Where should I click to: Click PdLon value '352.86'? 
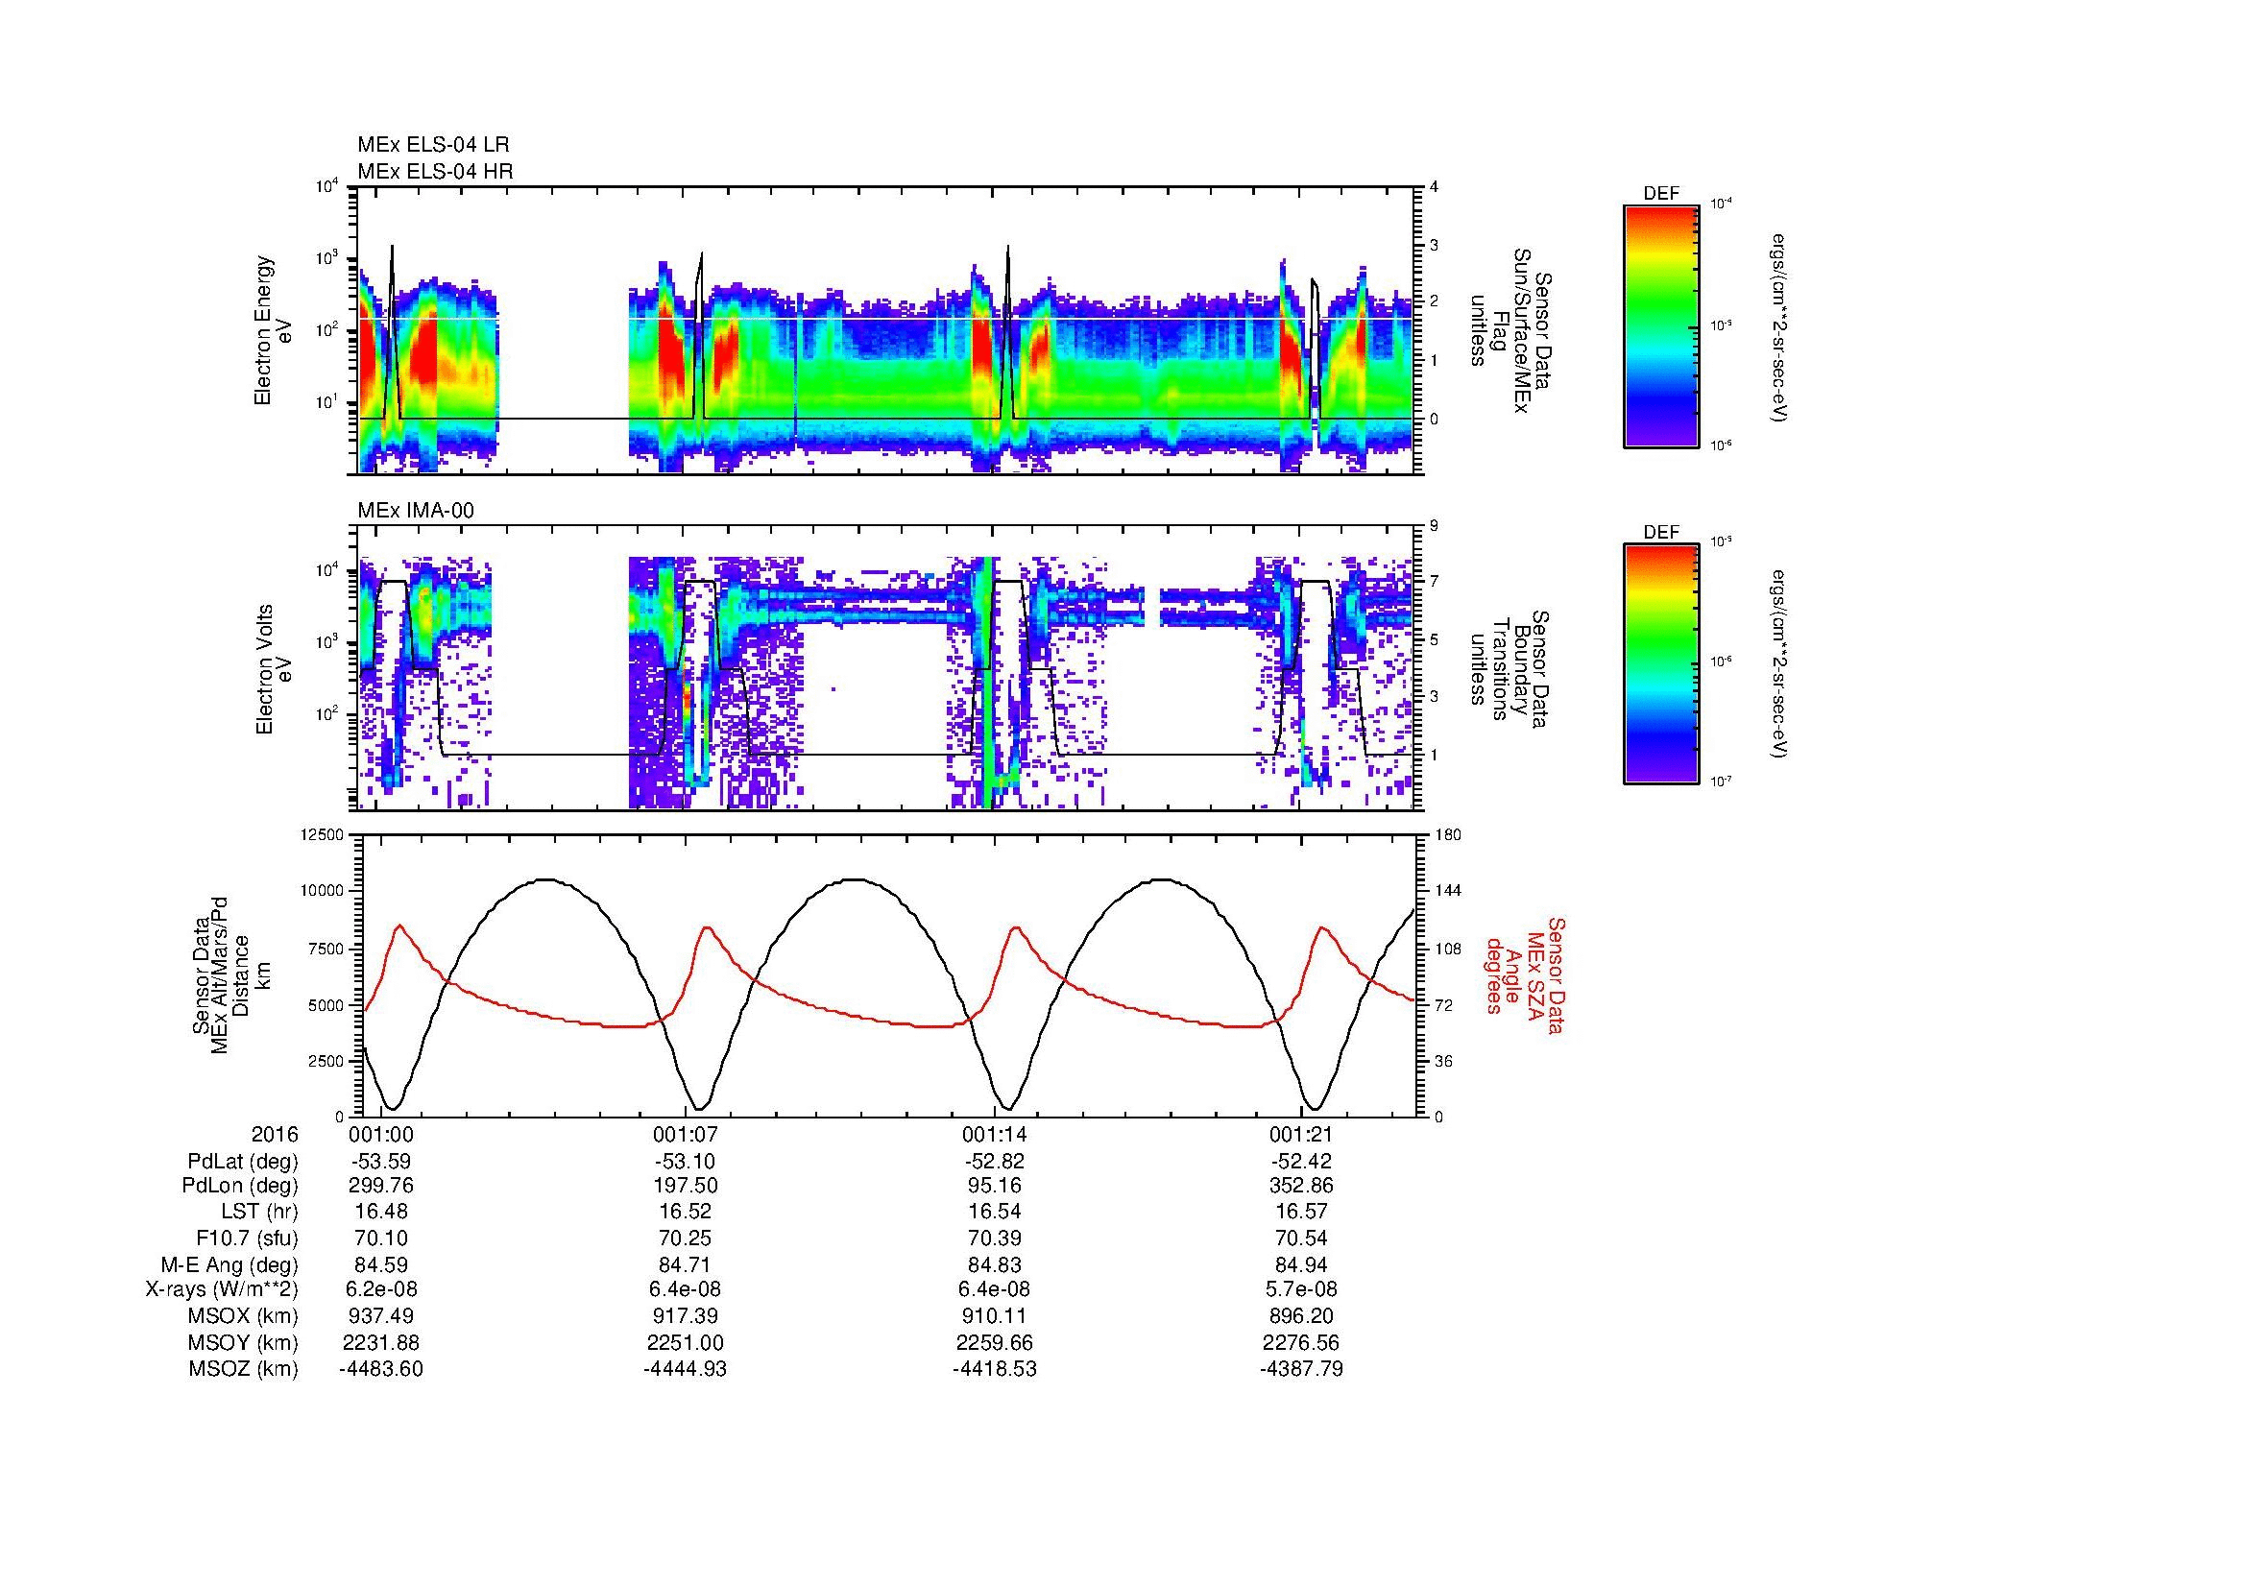pyautogui.click(x=1301, y=1186)
